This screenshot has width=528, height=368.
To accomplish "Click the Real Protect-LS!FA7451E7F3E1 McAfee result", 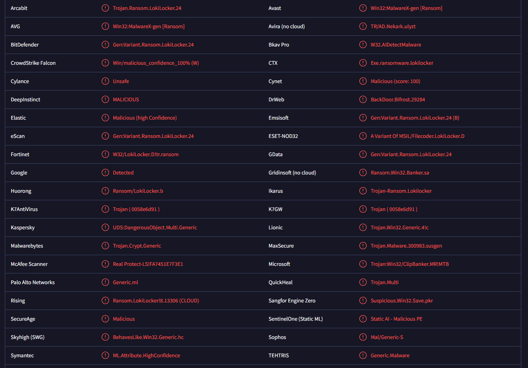I will tap(148, 264).
